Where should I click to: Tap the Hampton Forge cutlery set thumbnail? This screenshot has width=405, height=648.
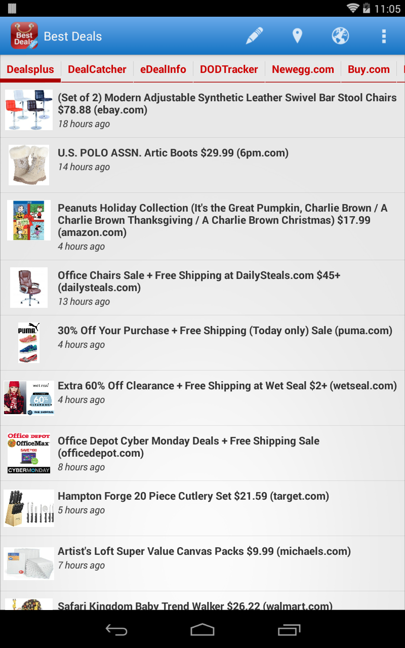[29, 508]
